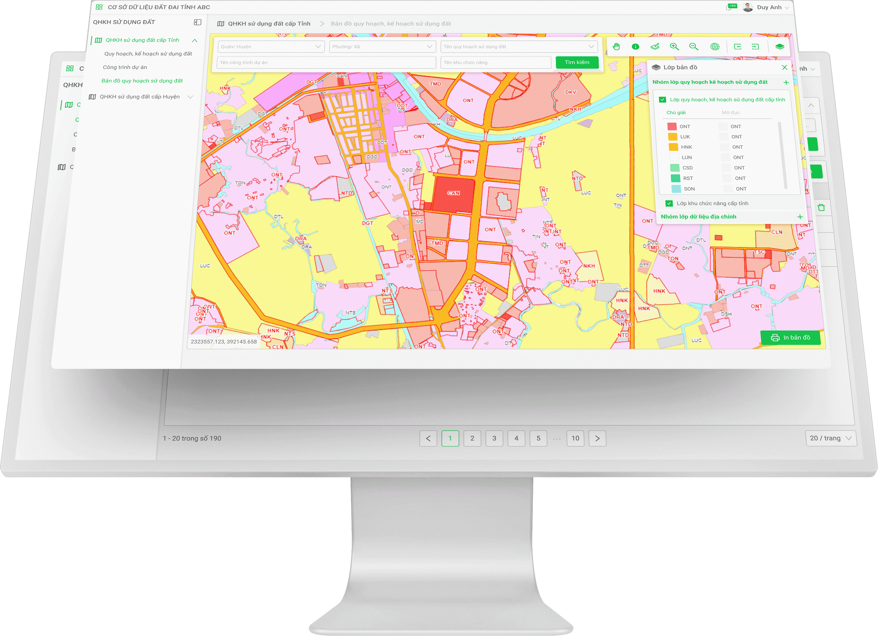878x636 pixels.
Task: Open the Quận/Huyện dropdown
Action: pos(271,47)
